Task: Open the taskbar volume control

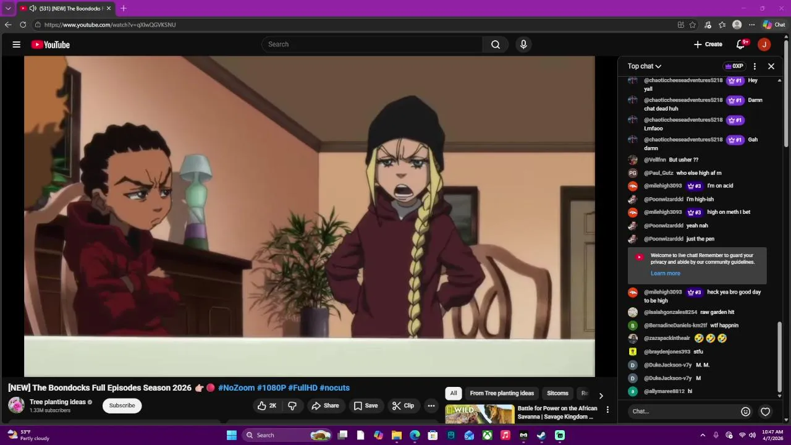Action: coord(752,436)
